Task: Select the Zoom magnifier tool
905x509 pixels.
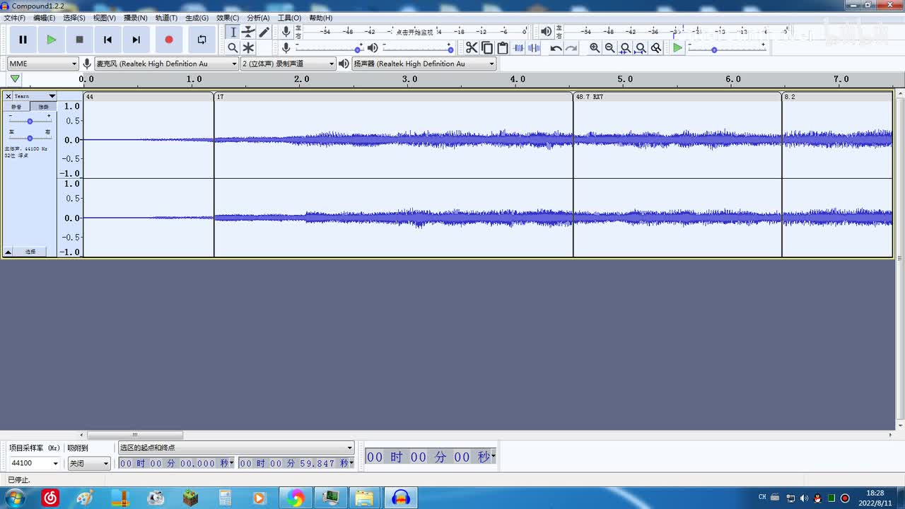Action: 233,47
